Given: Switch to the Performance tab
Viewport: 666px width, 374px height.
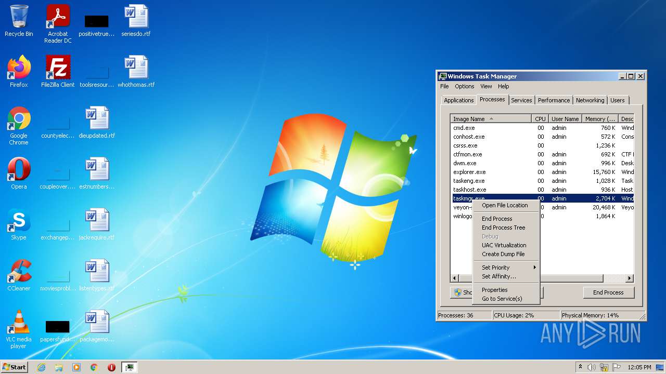Looking at the screenshot, I should coord(554,100).
